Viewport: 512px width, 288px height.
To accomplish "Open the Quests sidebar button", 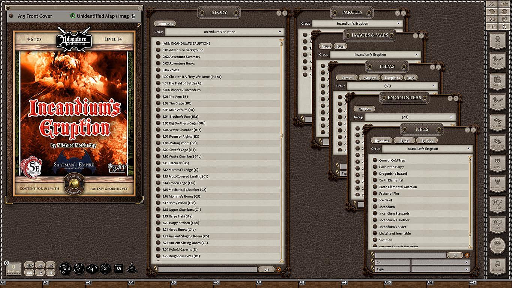I will (x=498, y=143).
